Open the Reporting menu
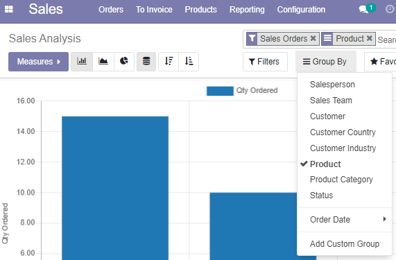396x260 pixels. coord(247,10)
